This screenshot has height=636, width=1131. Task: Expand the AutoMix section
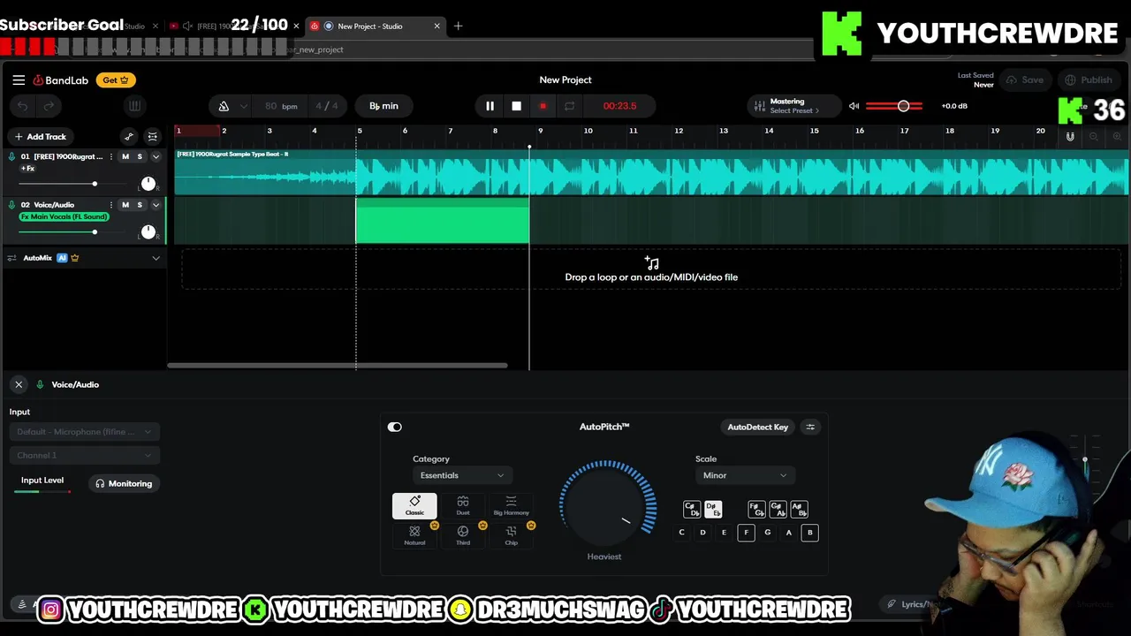click(x=156, y=258)
